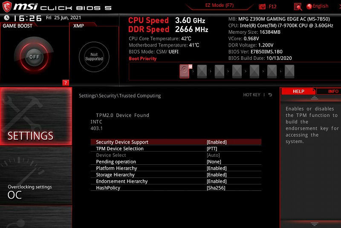Select the third boot priority slot
The image size is (341, 228).
click(219, 71)
